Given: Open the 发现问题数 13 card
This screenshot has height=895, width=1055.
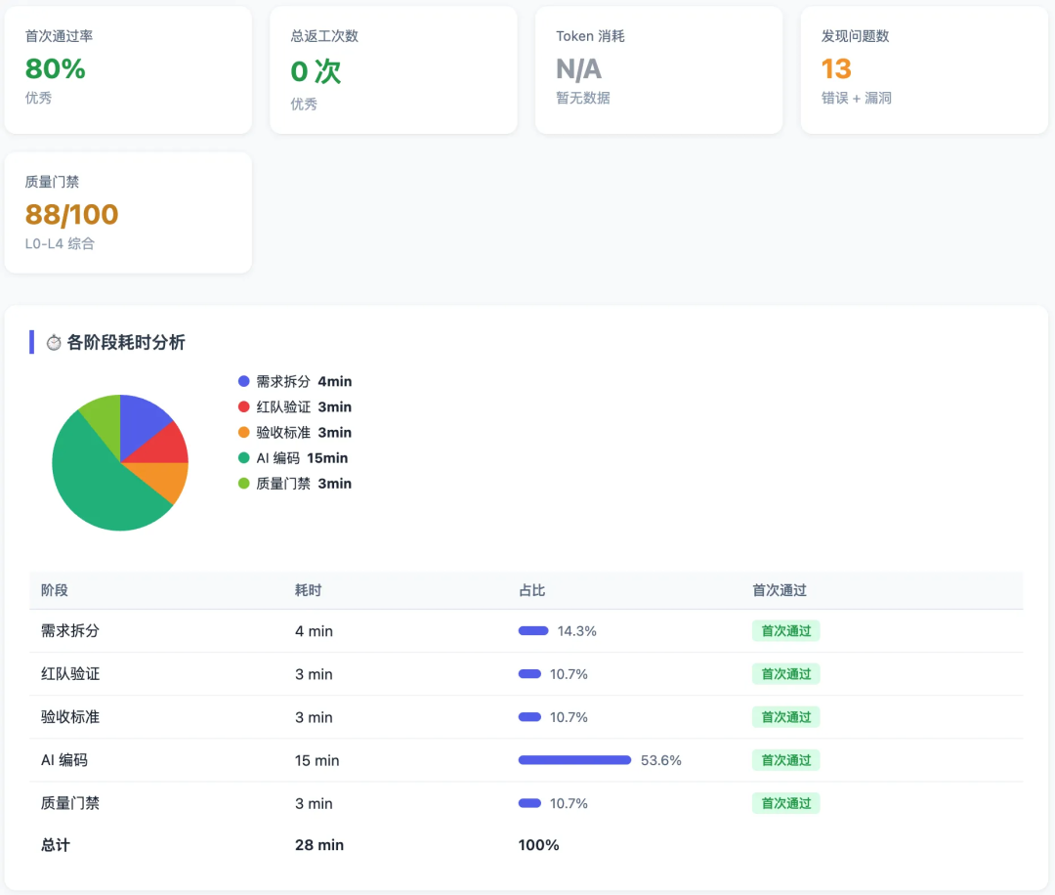Looking at the screenshot, I should coord(924,70).
